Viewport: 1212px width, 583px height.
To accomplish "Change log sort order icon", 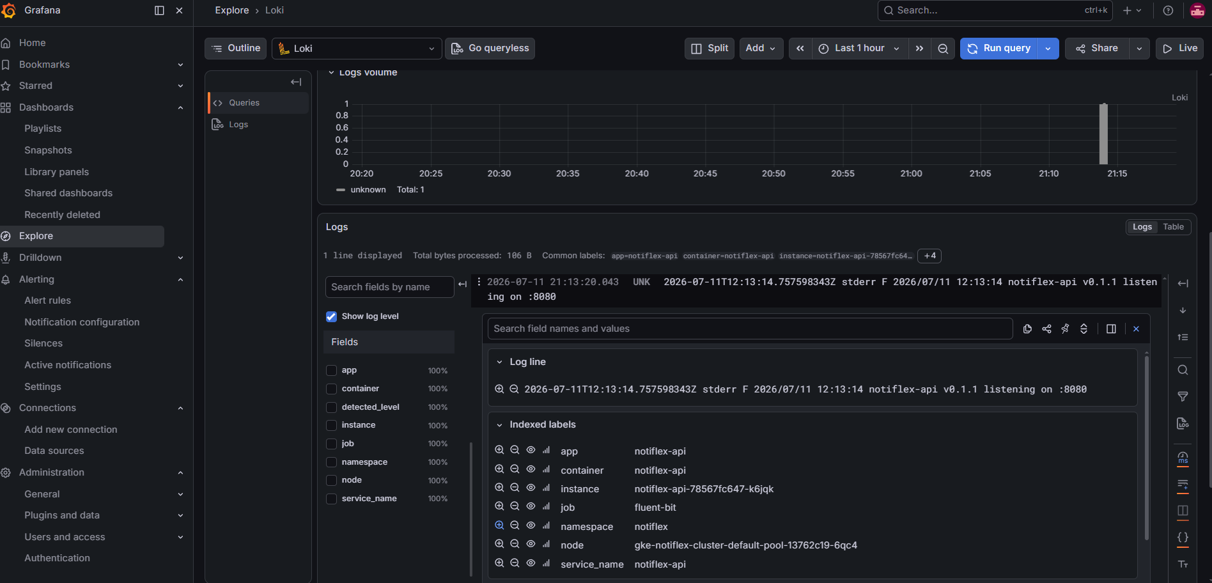I will pyautogui.click(x=1183, y=337).
